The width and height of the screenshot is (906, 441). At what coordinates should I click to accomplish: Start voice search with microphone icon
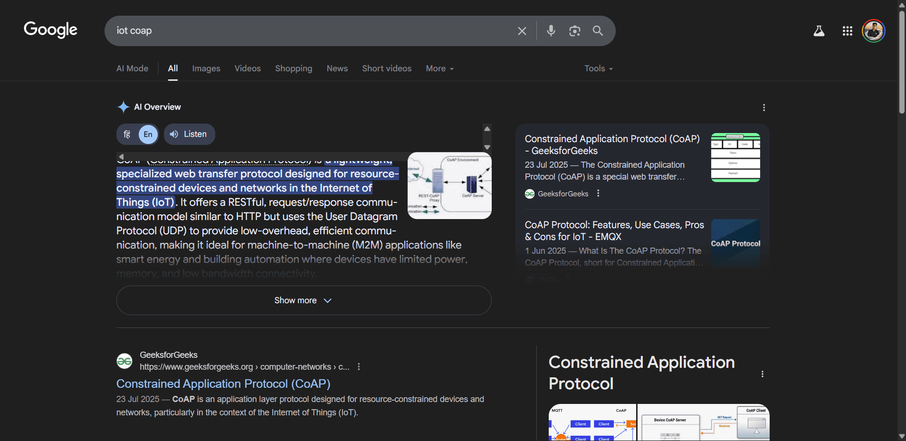[x=551, y=31]
